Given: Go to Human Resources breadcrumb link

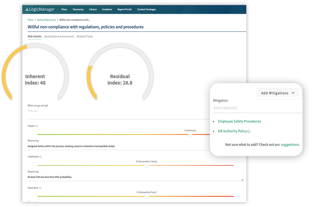Looking at the screenshot, I should 46,20.
